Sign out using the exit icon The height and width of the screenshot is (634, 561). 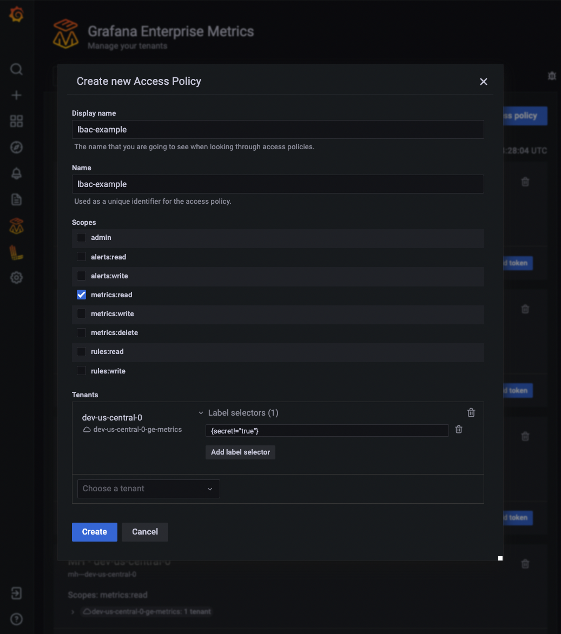pos(16,593)
